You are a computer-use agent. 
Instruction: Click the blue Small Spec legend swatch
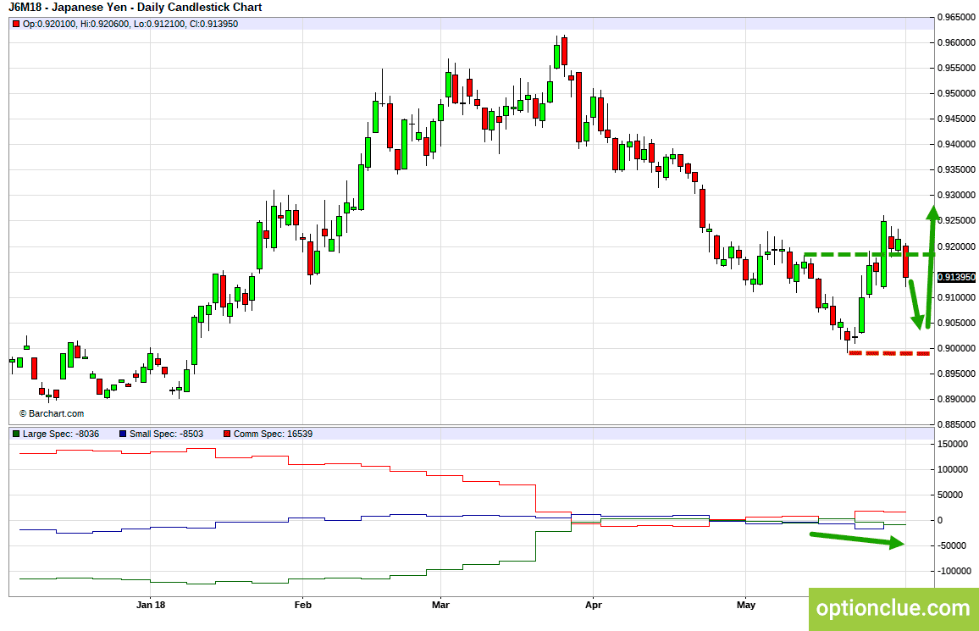(122, 434)
